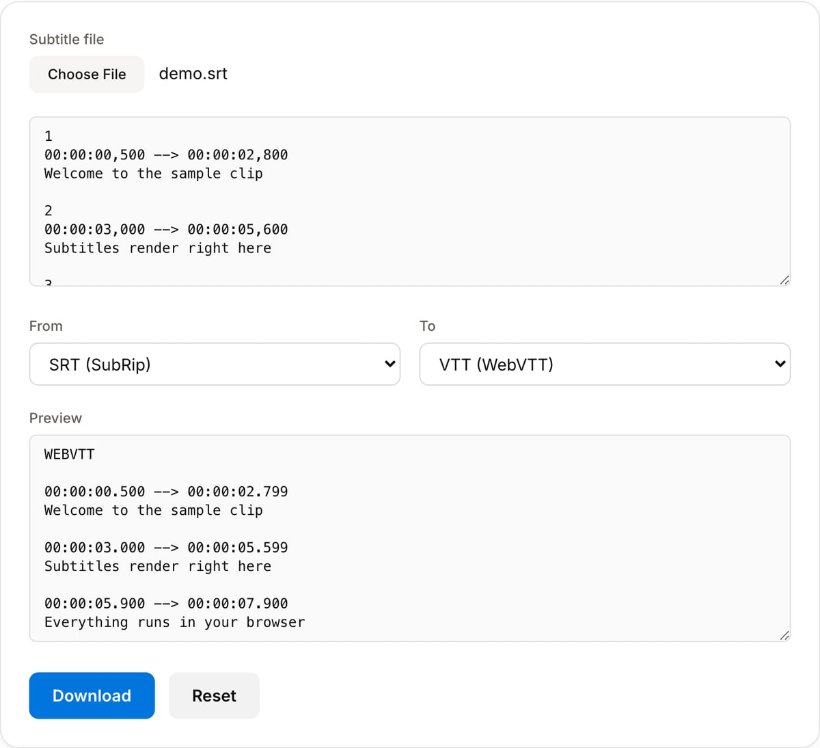Click the 'Preview' label
The width and height of the screenshot is (820, 748).
(55, 418)
